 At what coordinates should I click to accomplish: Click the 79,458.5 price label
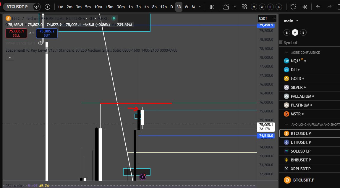point(266,25)
